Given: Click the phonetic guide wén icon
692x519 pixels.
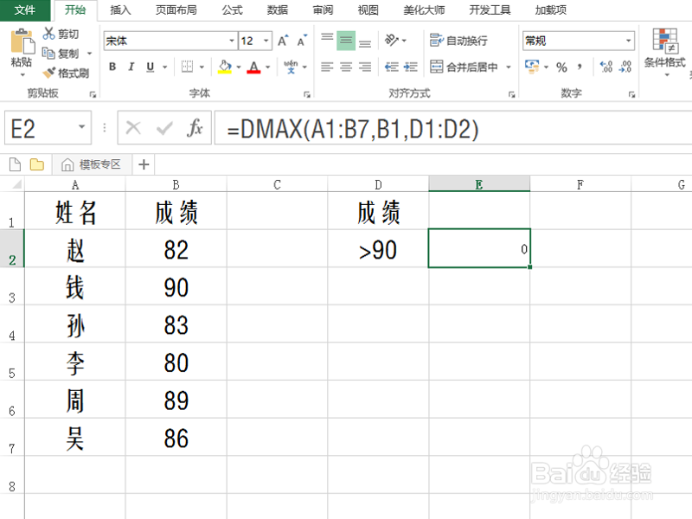Looking at the screenshot, I should [x=291, y=67].
